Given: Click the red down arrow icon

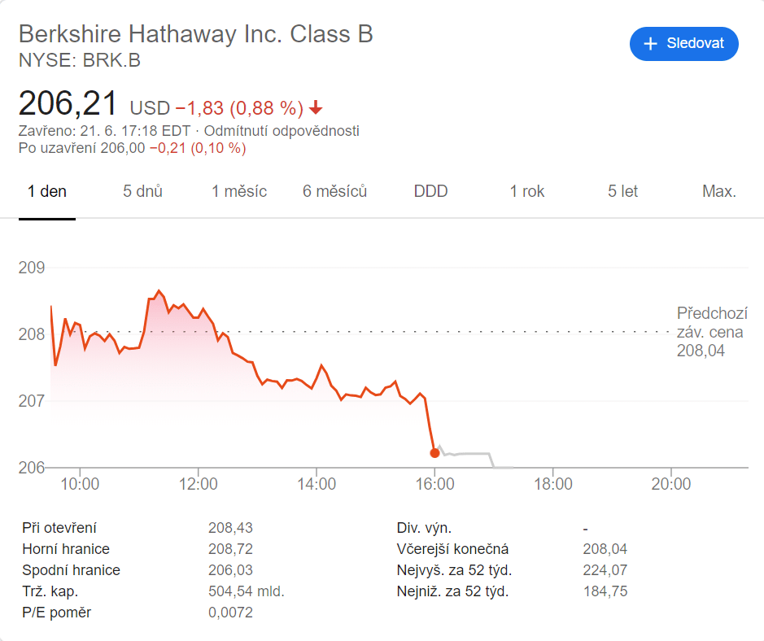Looking at the screenshot, I should click(x=317, y=108).
